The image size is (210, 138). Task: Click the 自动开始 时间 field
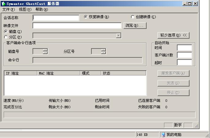[185, 48]
